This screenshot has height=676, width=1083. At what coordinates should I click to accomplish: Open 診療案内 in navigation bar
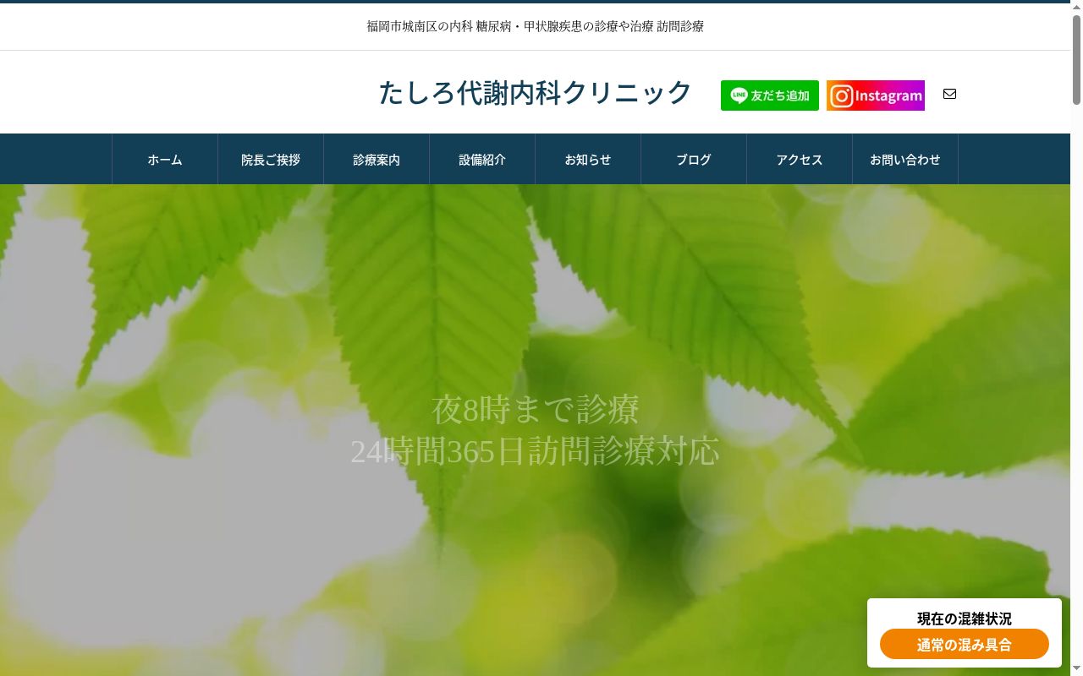[x=377, y=159]
